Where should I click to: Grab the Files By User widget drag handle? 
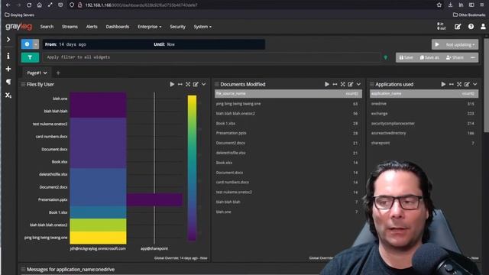[x=23, y=85]
